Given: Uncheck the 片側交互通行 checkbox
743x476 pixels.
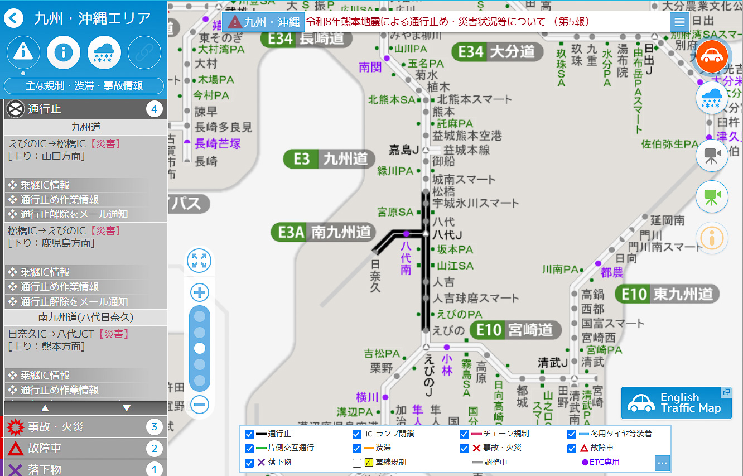Looking at the screenshot, I should pyautogui.click(x=249, y=448).
